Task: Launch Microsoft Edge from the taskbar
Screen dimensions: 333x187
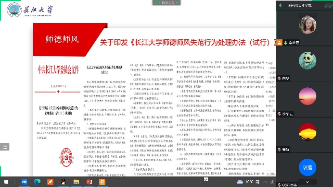Action: tap(37, 182)
